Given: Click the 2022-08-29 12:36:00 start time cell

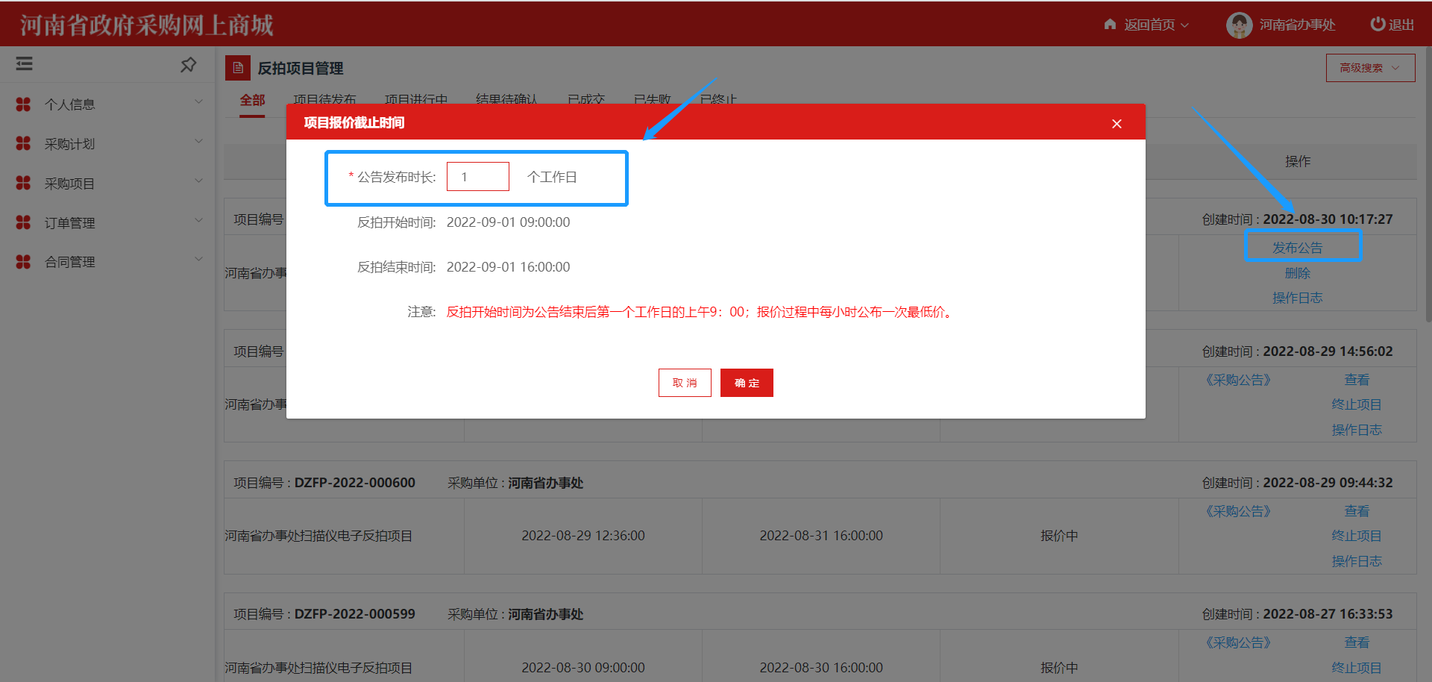Looking at the screenshot, I should click(x=583, y=536).
